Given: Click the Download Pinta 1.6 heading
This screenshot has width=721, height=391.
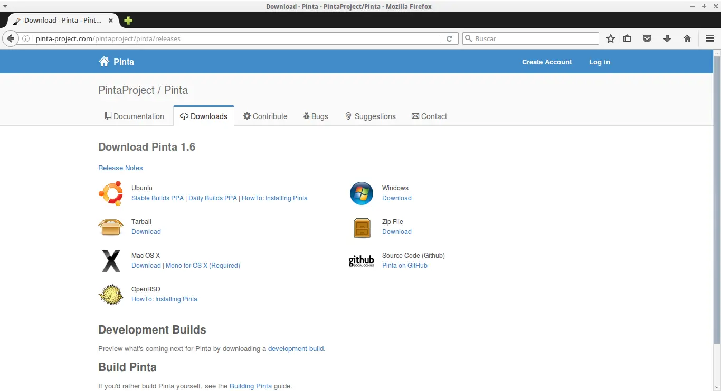Looking at the screenshot, I should point(147,147).
